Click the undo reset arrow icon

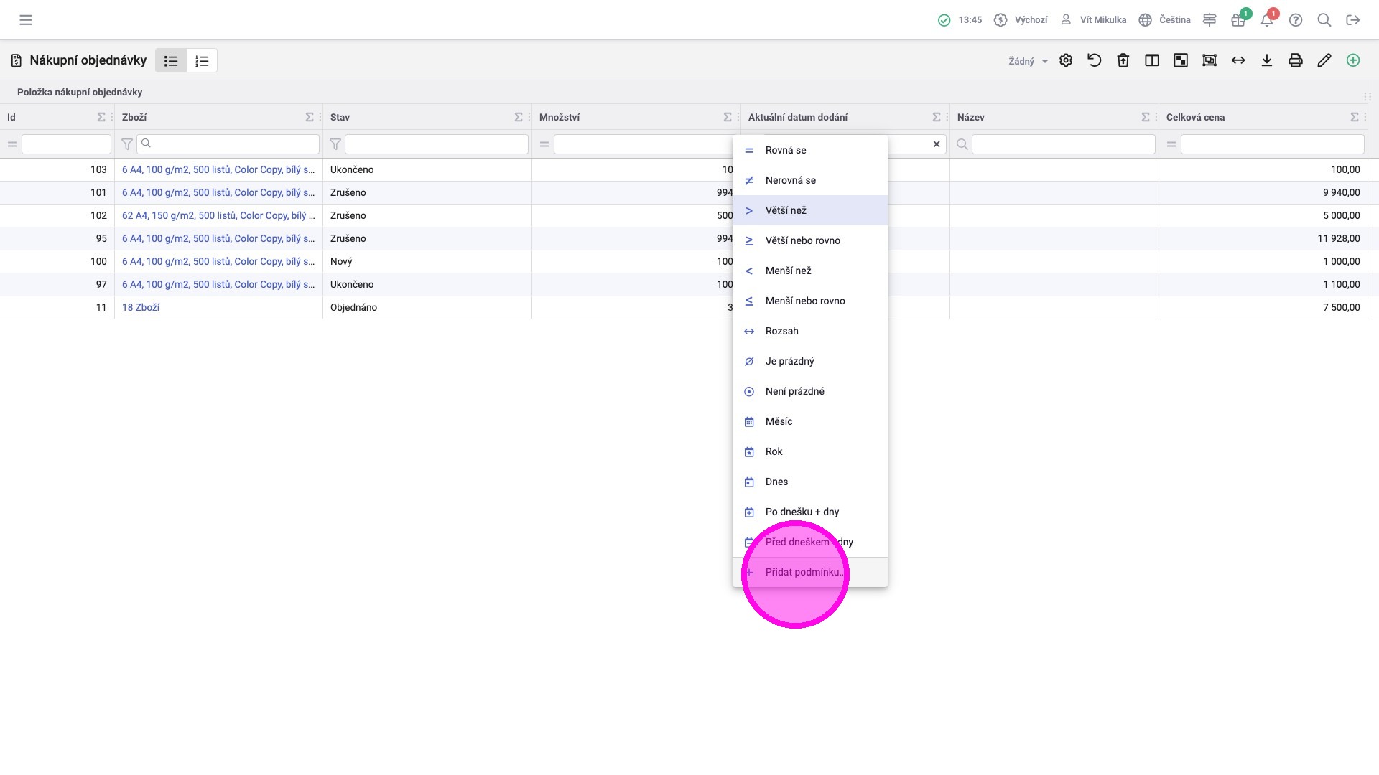tap(1094, 60)
